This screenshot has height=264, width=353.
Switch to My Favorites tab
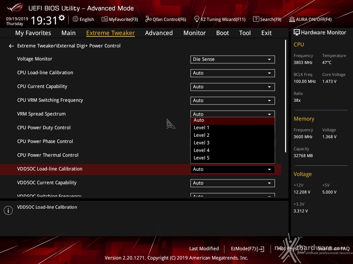[x=33, y=33]
